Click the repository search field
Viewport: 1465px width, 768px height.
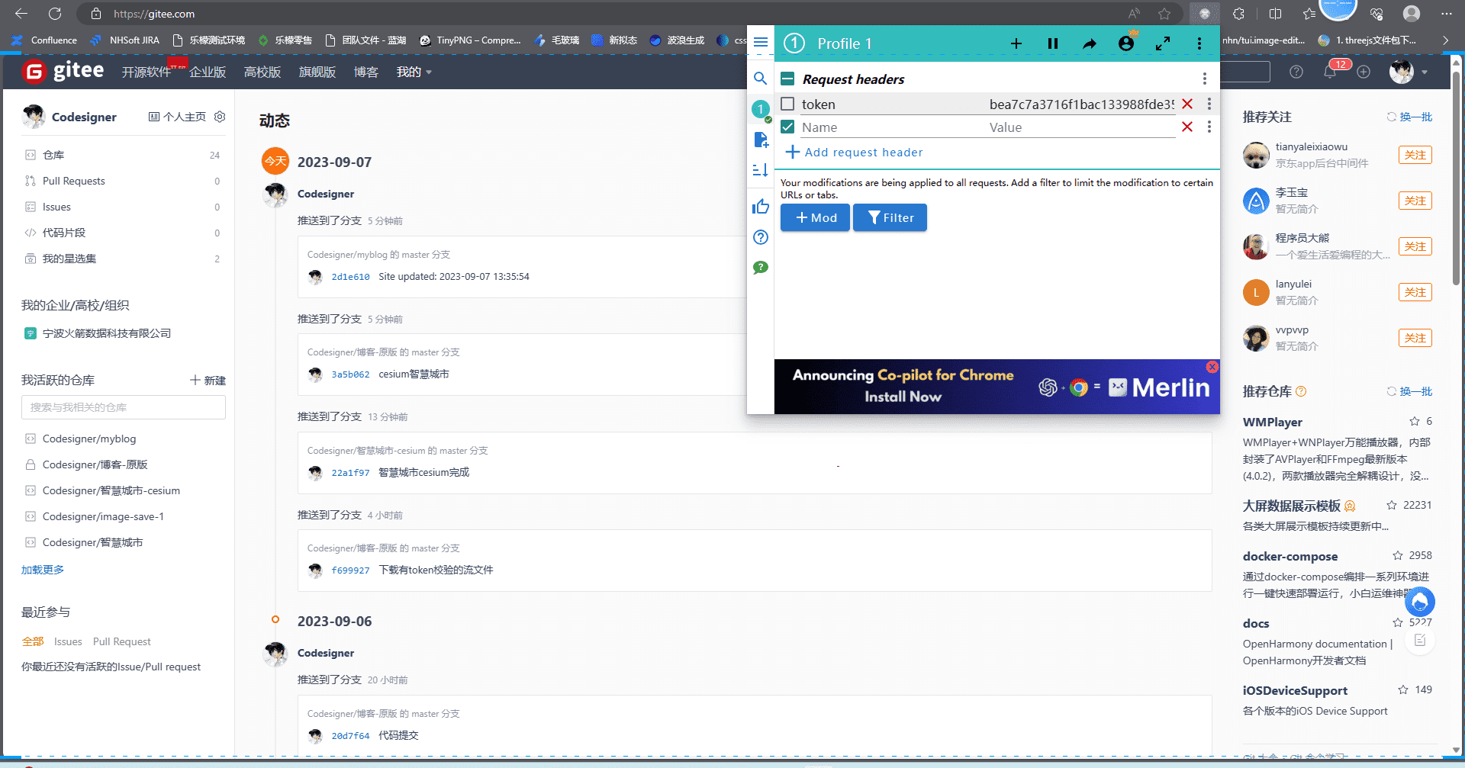pyautogui.click(x=124, y=407)
